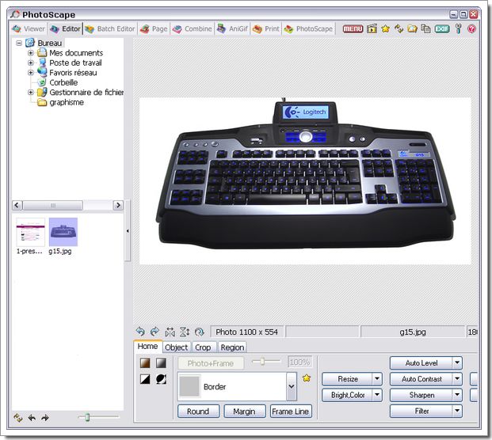Click the copy pages icon in top toolbar
The height and width of the screenshot is (440, 492).
point(425,28)
